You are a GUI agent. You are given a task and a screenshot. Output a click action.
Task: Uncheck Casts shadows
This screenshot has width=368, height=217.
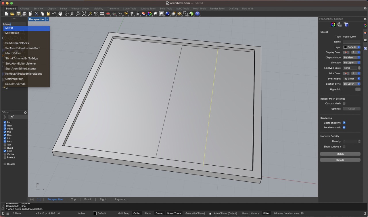[344, 123]
